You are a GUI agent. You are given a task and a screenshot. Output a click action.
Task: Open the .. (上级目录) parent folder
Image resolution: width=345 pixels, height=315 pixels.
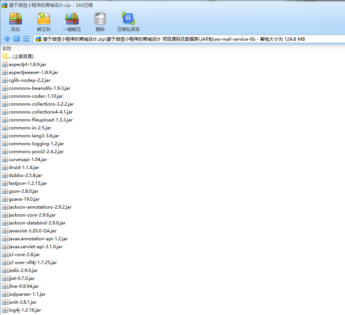18,57
